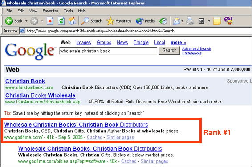The height and width of the screenshot is (167, 252).
Task: Switch to Groups search
Action: 104,42
